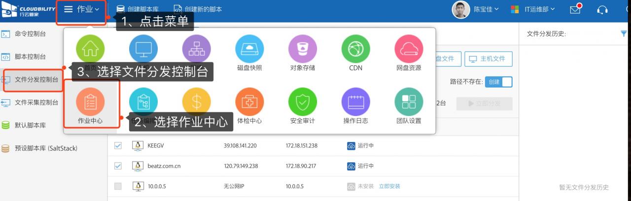The image size is (631, 201).
Task: Open the 安全审计 security audit icon
Action: point(303,102)
